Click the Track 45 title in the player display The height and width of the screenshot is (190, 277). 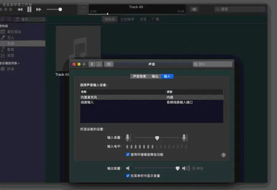[136, 7]
